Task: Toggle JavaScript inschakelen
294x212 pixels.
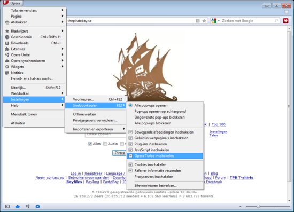Action: pos(165,150)
